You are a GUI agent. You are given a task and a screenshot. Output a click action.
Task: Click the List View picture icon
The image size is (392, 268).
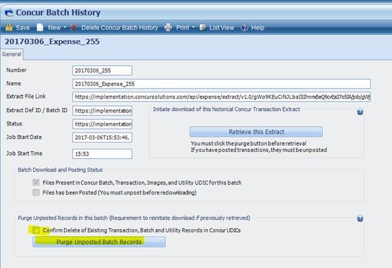click(203, 28)
